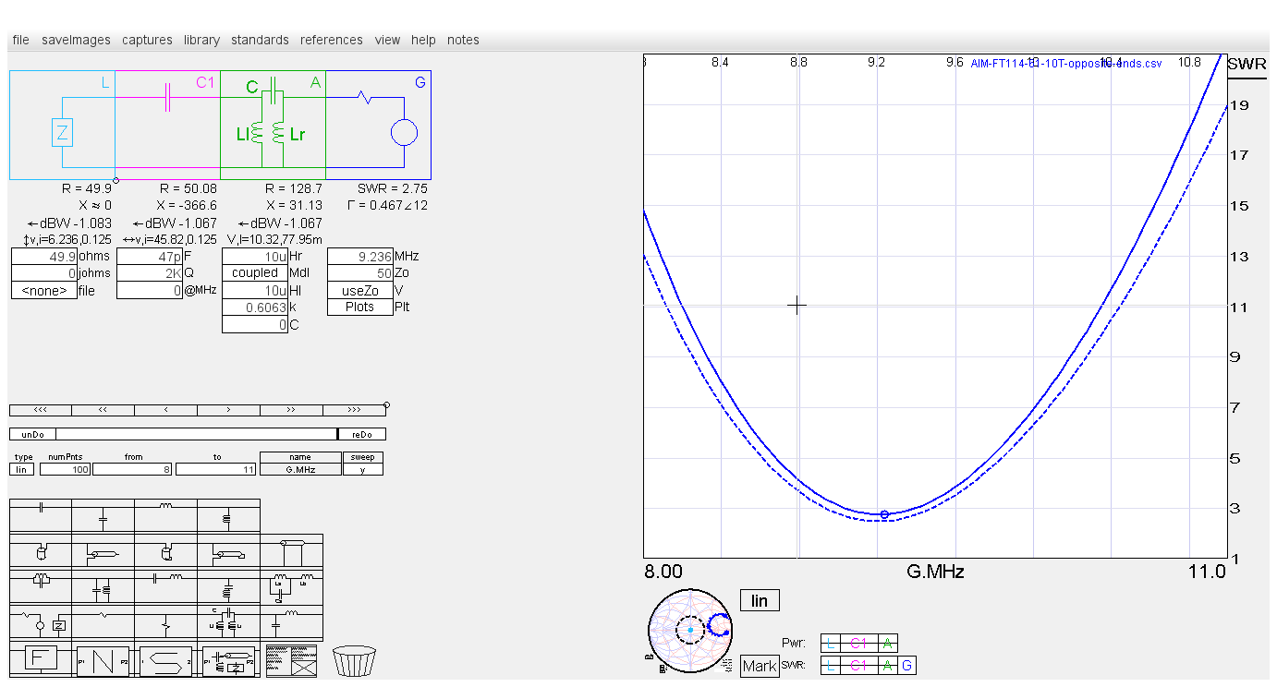Select the shunt inductor component in palette
Image resolution: width=1277 pixels, height=687 pixels.
pos(229,515)
